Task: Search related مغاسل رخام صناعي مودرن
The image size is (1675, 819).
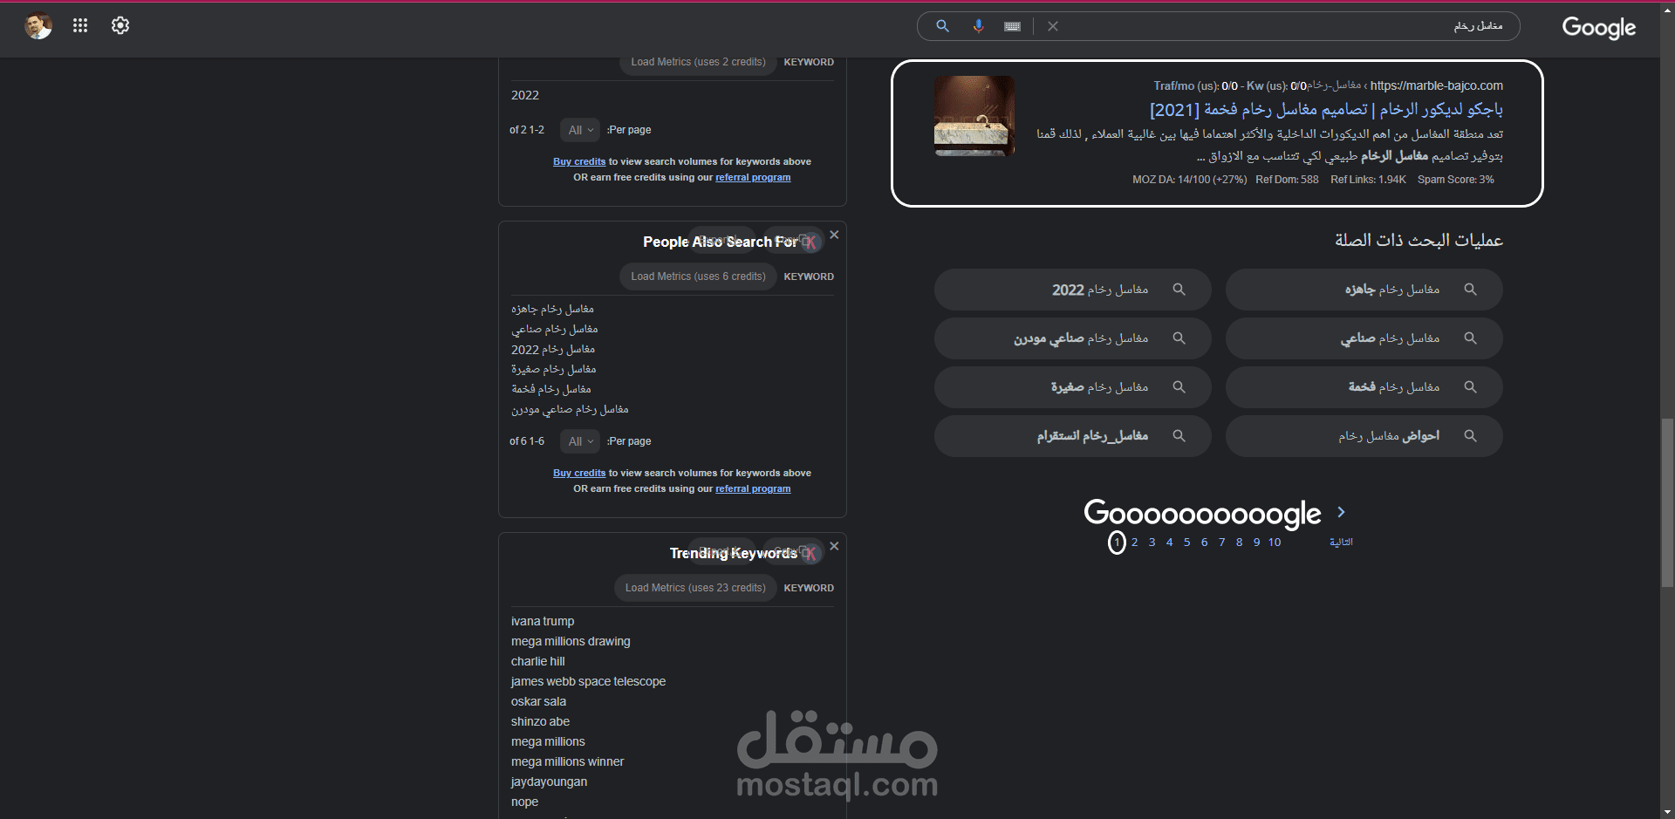Action: coord(1073,338)
